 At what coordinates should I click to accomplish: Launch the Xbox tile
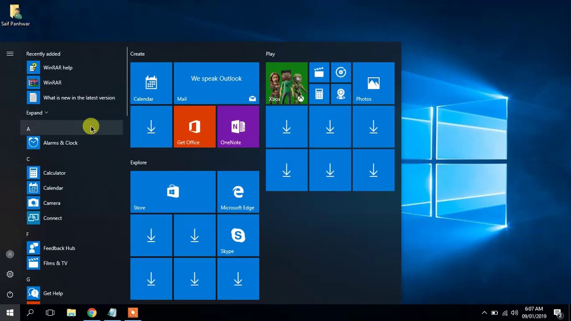click(286, 83)
